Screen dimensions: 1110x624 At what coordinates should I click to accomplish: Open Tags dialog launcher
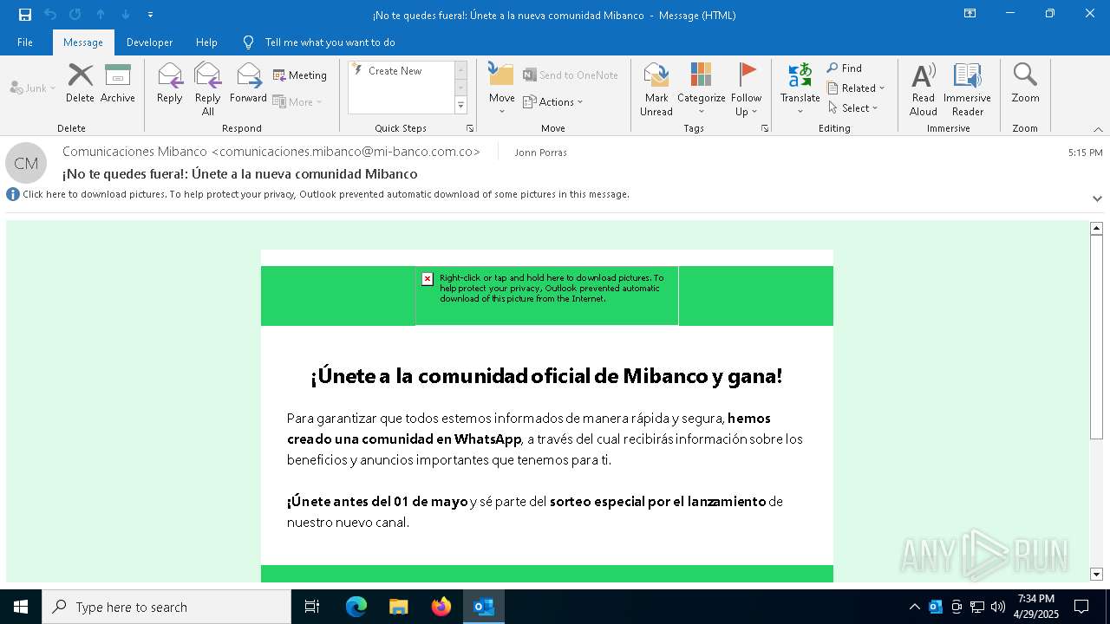765,128
